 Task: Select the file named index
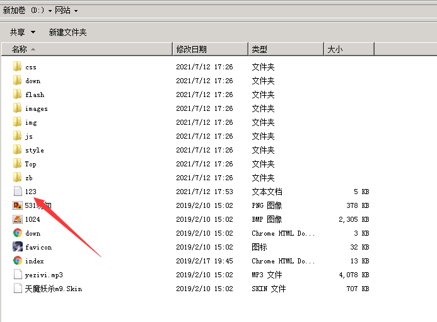35,262
